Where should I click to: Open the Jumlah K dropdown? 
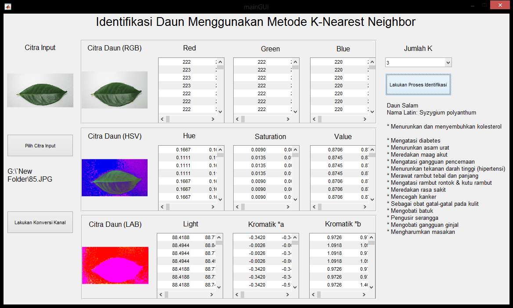[x=418, y=63]
